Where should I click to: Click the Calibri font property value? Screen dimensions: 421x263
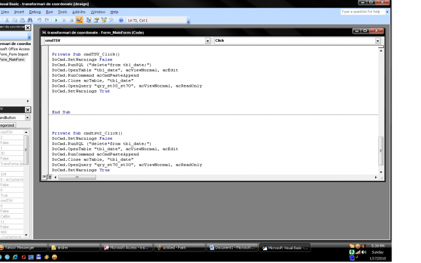[x=12, y=216]
